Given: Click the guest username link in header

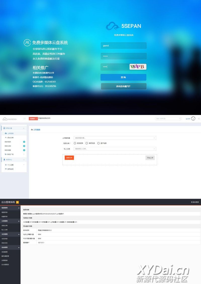Looking at the screenshot, I should tap(188, 119).
